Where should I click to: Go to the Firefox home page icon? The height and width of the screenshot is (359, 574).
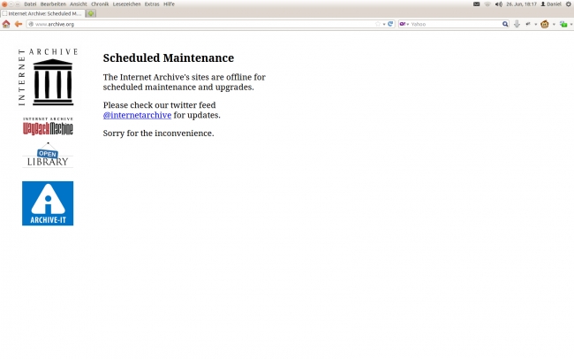6,24
